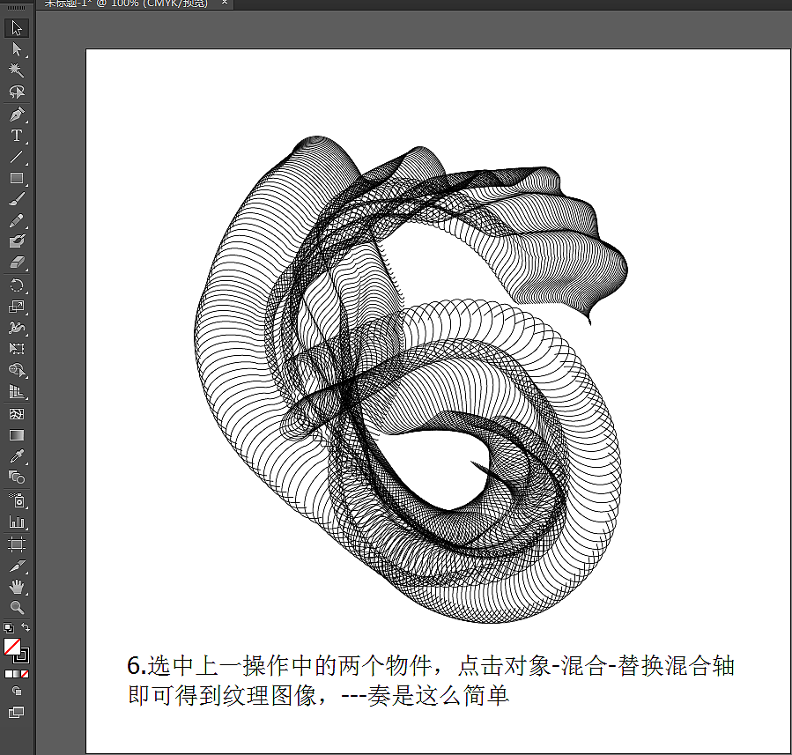Change the screen mode

16,713
